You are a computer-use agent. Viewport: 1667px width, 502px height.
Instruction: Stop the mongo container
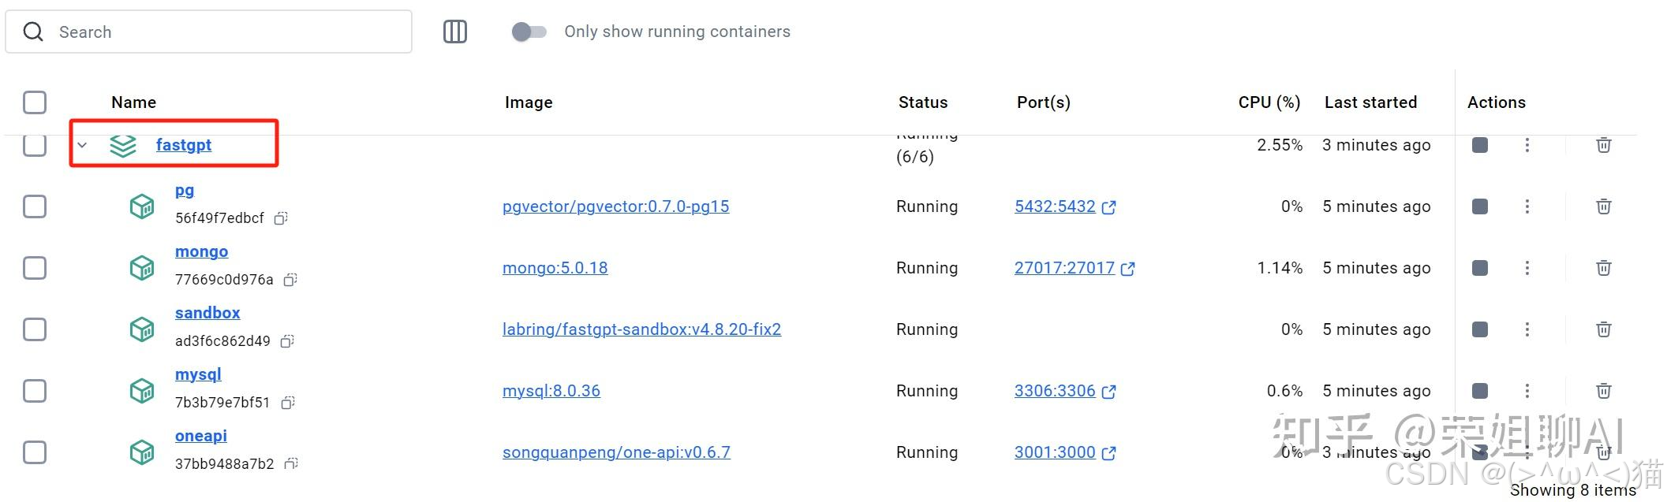pos(1480,268)
